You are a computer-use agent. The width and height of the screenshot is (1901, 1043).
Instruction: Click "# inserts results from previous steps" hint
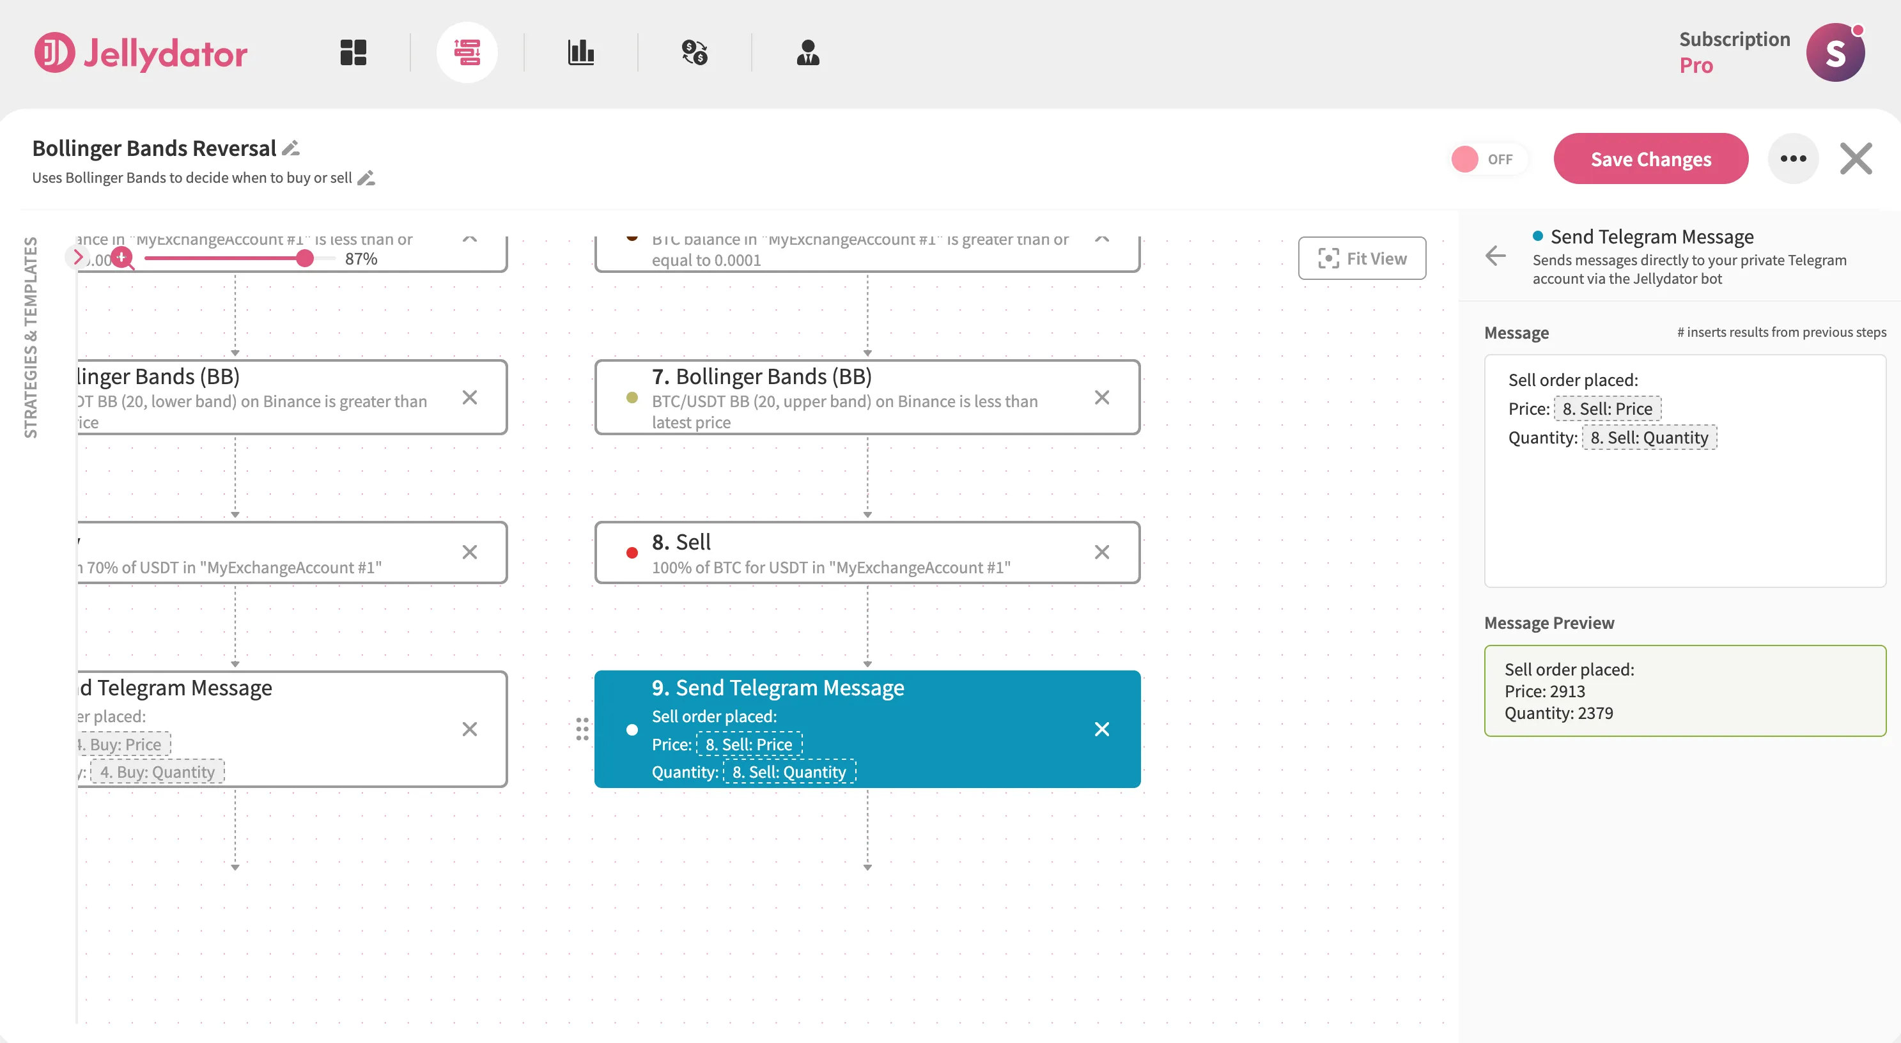pyautogui.click(x=1781, y=333)
